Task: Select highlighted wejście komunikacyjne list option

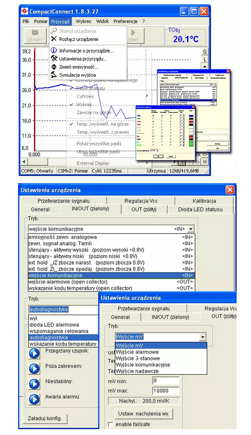Action: [x=111, y=275]
